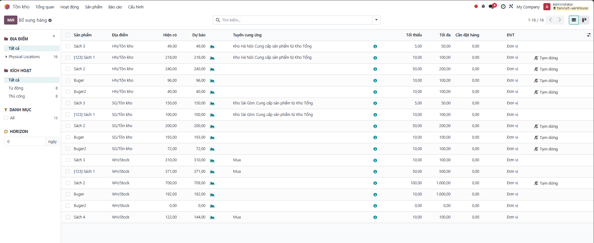
Task: Show info for Sách 3 WH/Stock
Action: [375, 160]
